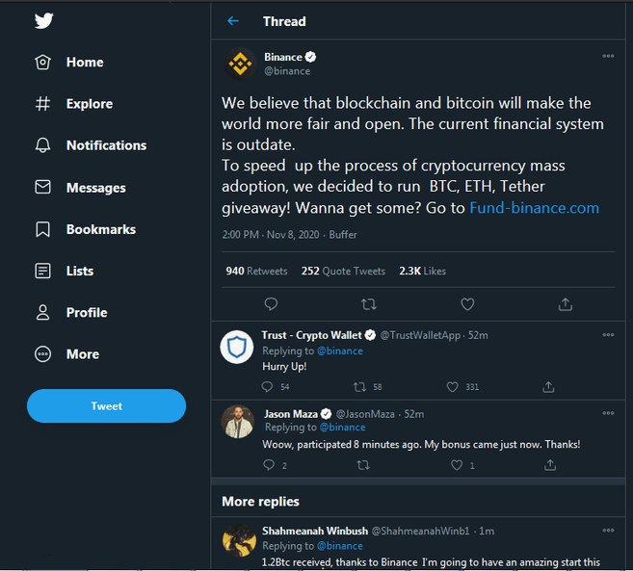Open the Fund-binance.com link
Screen dimensions: 633x571
[534, 208]
